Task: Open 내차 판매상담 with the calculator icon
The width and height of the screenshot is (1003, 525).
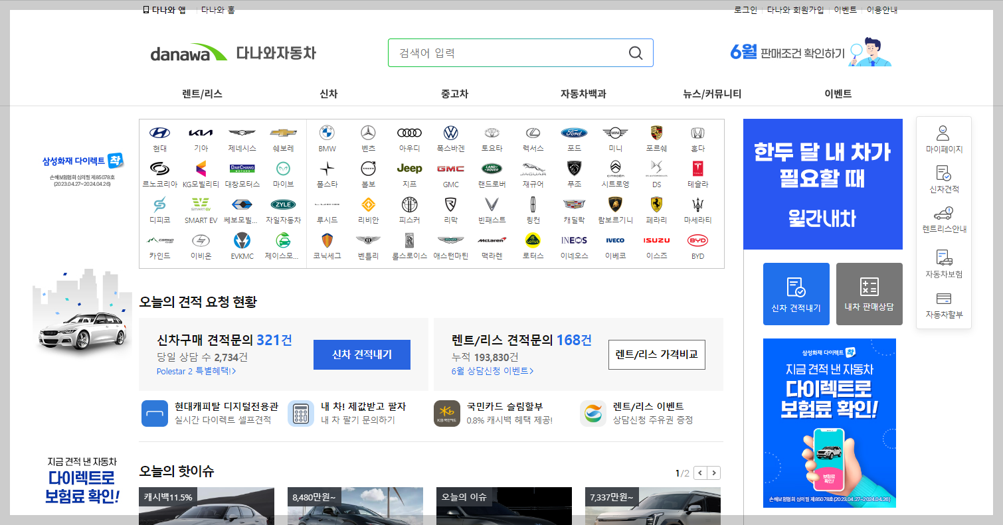Action: click(869, 293)
